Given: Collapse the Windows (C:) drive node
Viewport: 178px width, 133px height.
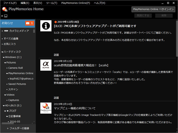Looking at the screenshot, I should pos(4,57).
